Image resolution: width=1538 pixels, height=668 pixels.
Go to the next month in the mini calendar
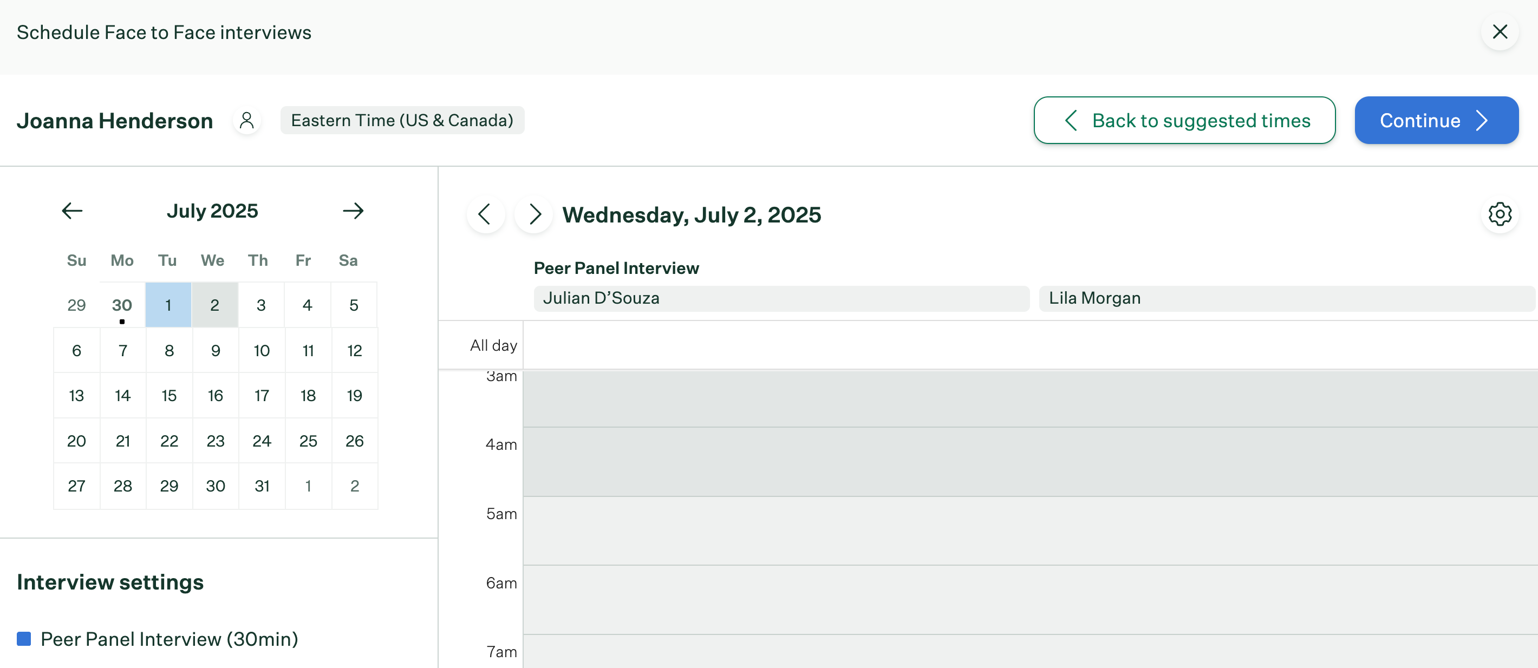tap(353, 211)
